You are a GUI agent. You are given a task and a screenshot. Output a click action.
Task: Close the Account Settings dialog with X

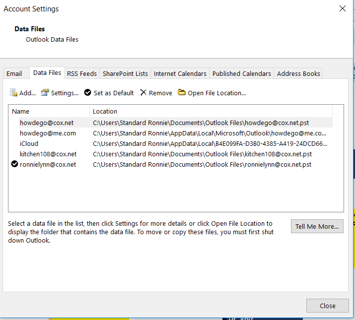(343, 8)
